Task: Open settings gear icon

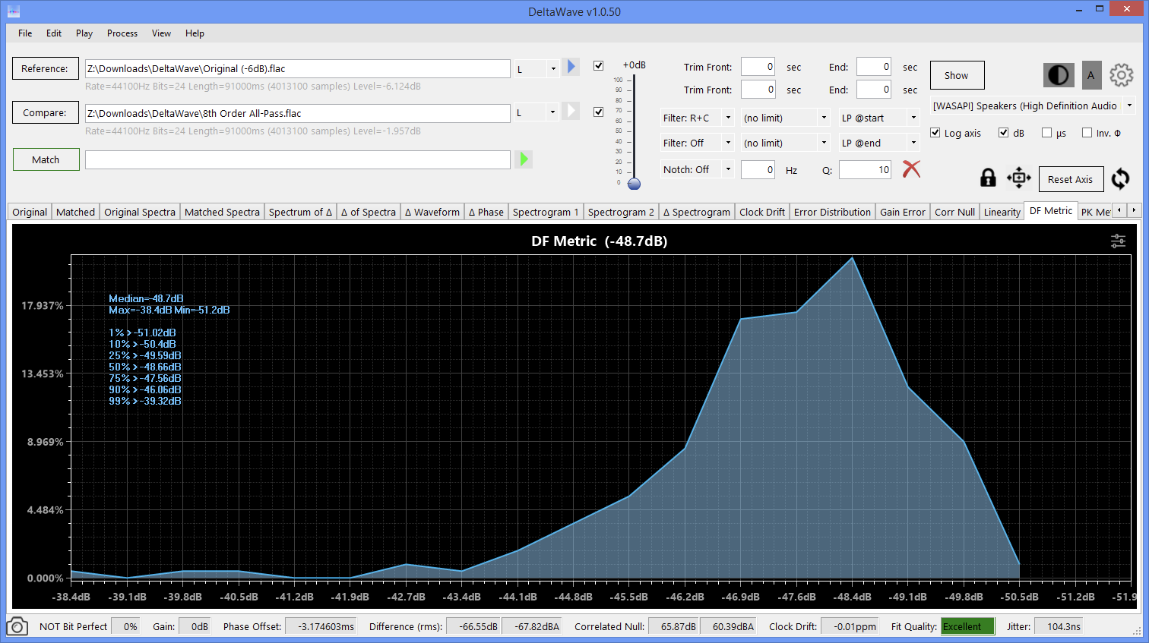Action: (x=1122, y=75)
